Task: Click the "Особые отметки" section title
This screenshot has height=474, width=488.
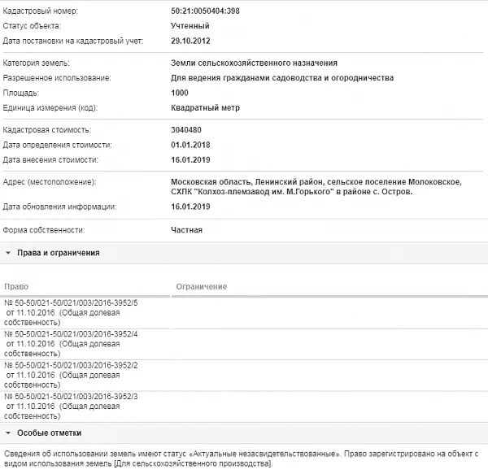Action: tap(49, 433)
